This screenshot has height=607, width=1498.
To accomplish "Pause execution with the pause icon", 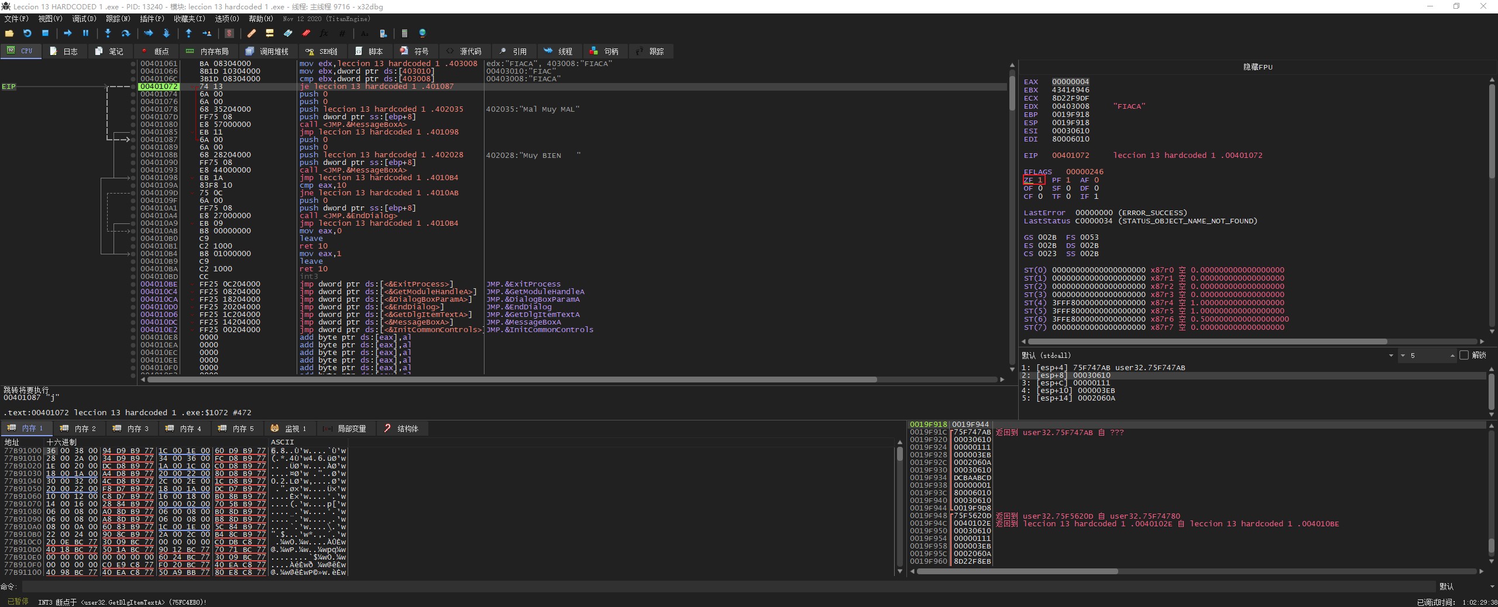I will click(85, 33).
